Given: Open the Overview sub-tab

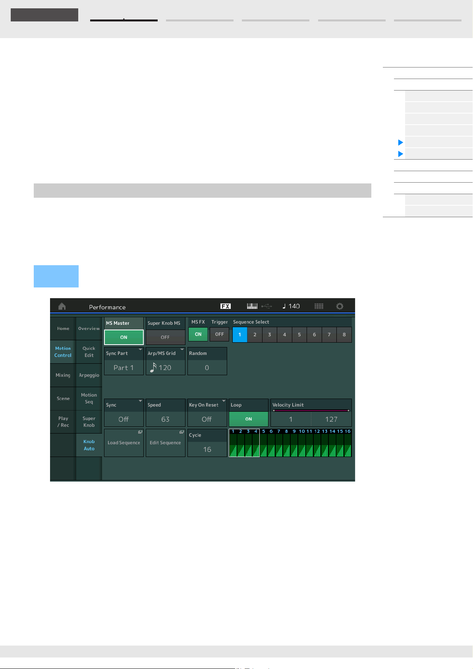Looking at the screenshot, I should 89,329.
